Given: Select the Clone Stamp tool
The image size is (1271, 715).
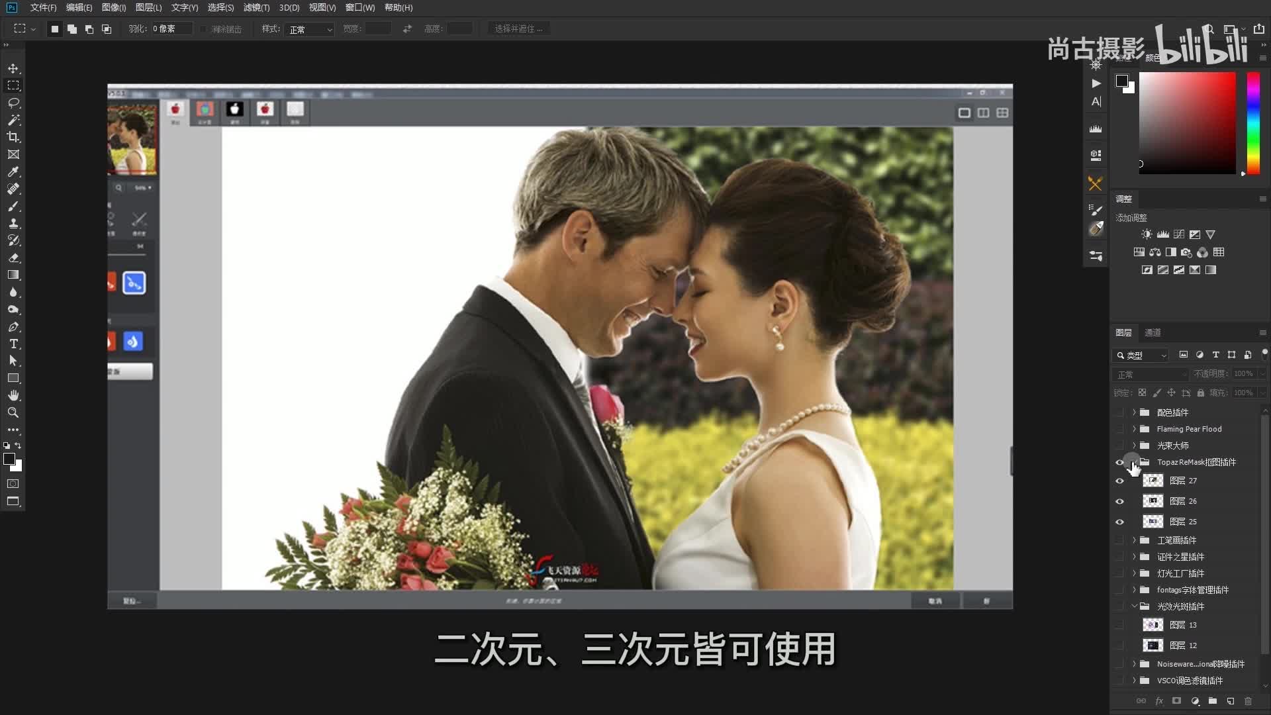Looking at the screenshot, I should 13,223.
